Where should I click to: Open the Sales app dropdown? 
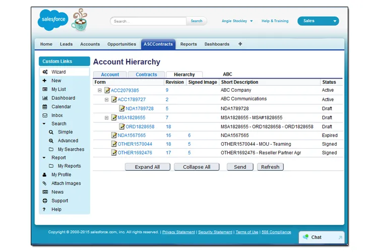pos(318,21)
